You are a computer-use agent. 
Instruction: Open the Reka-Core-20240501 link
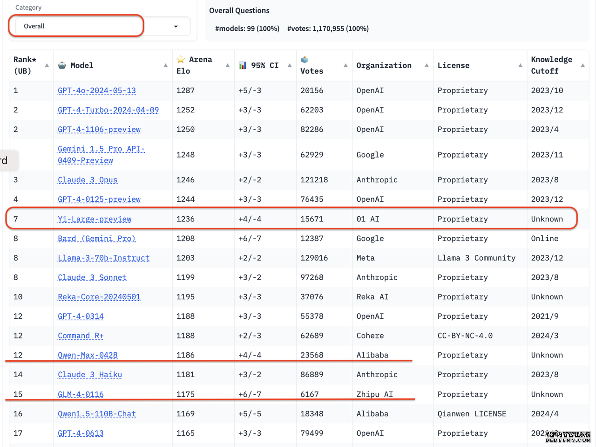coord(99,297)
